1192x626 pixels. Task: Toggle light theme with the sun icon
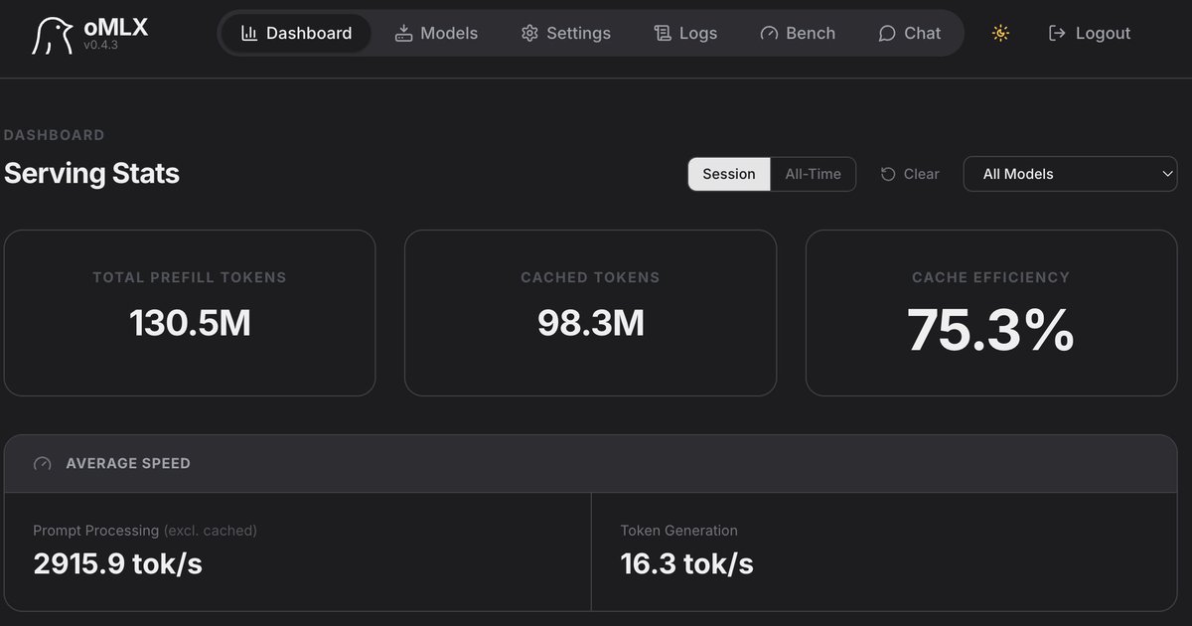[1000, 33]
